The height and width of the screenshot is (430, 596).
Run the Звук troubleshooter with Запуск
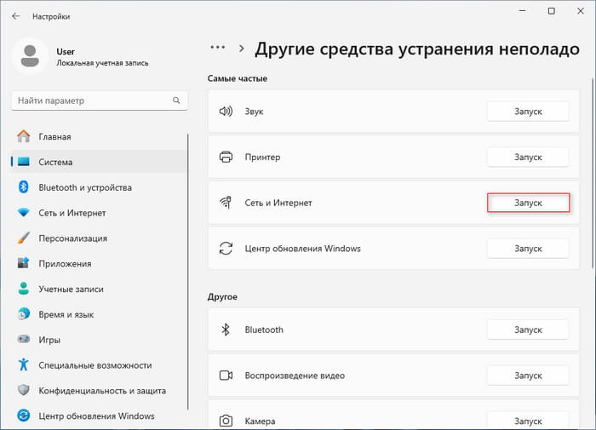528,112
